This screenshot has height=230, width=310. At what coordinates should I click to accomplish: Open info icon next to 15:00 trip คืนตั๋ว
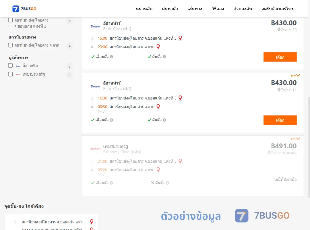pyautogui.click(x=164, y=57)
